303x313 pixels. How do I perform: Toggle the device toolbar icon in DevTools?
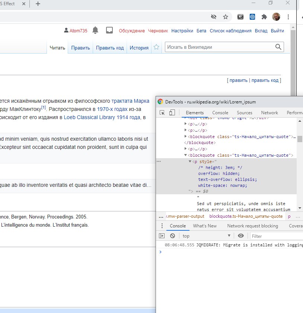(x=172, y=113)
